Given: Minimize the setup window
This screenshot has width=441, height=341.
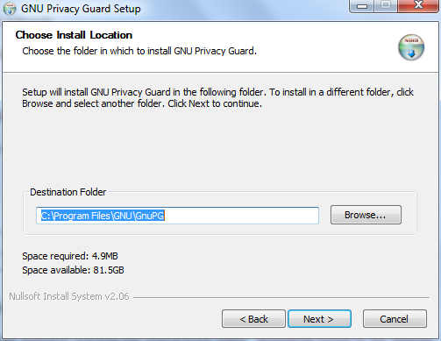Looking at the screenshot, I should (361, 6).
